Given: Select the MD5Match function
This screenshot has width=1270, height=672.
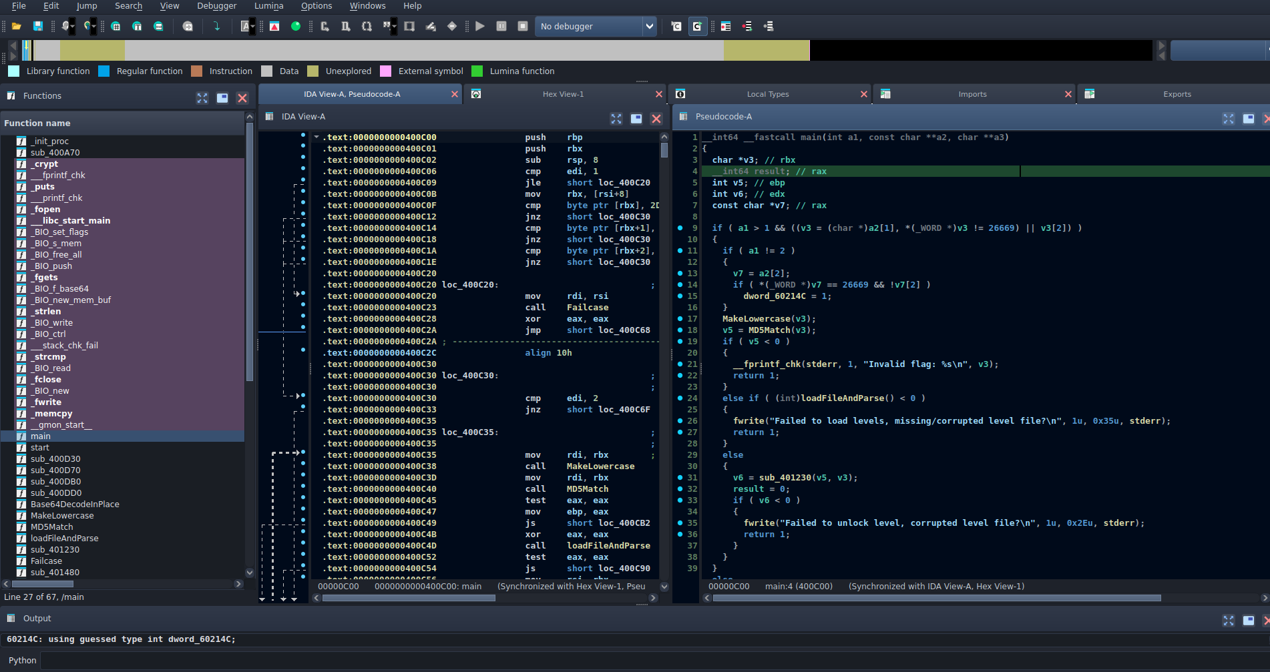Looking at the screenshot, I should (51, 527).
